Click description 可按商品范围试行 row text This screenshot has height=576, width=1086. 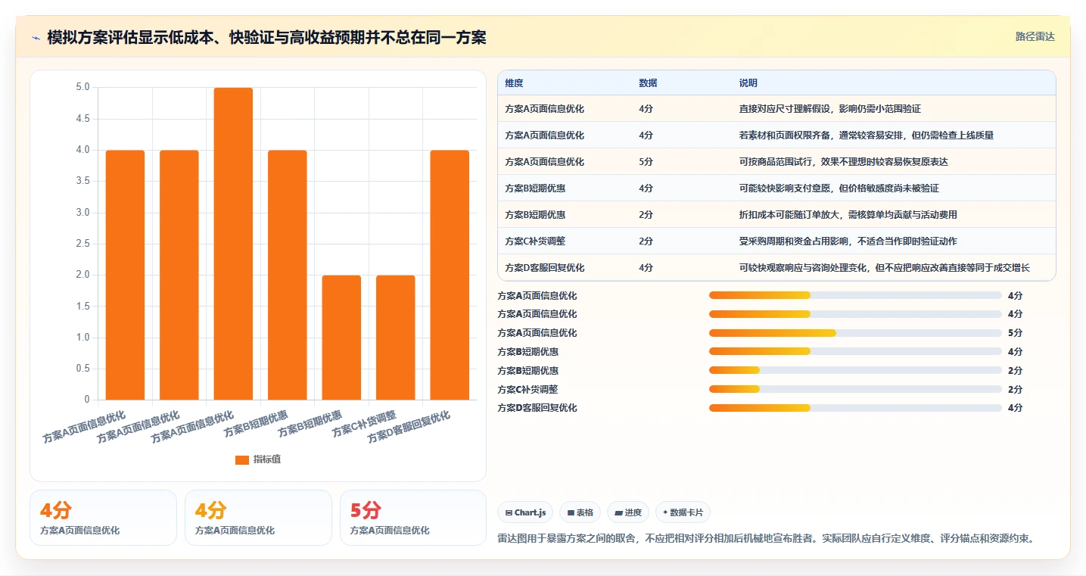click(843, 162)
